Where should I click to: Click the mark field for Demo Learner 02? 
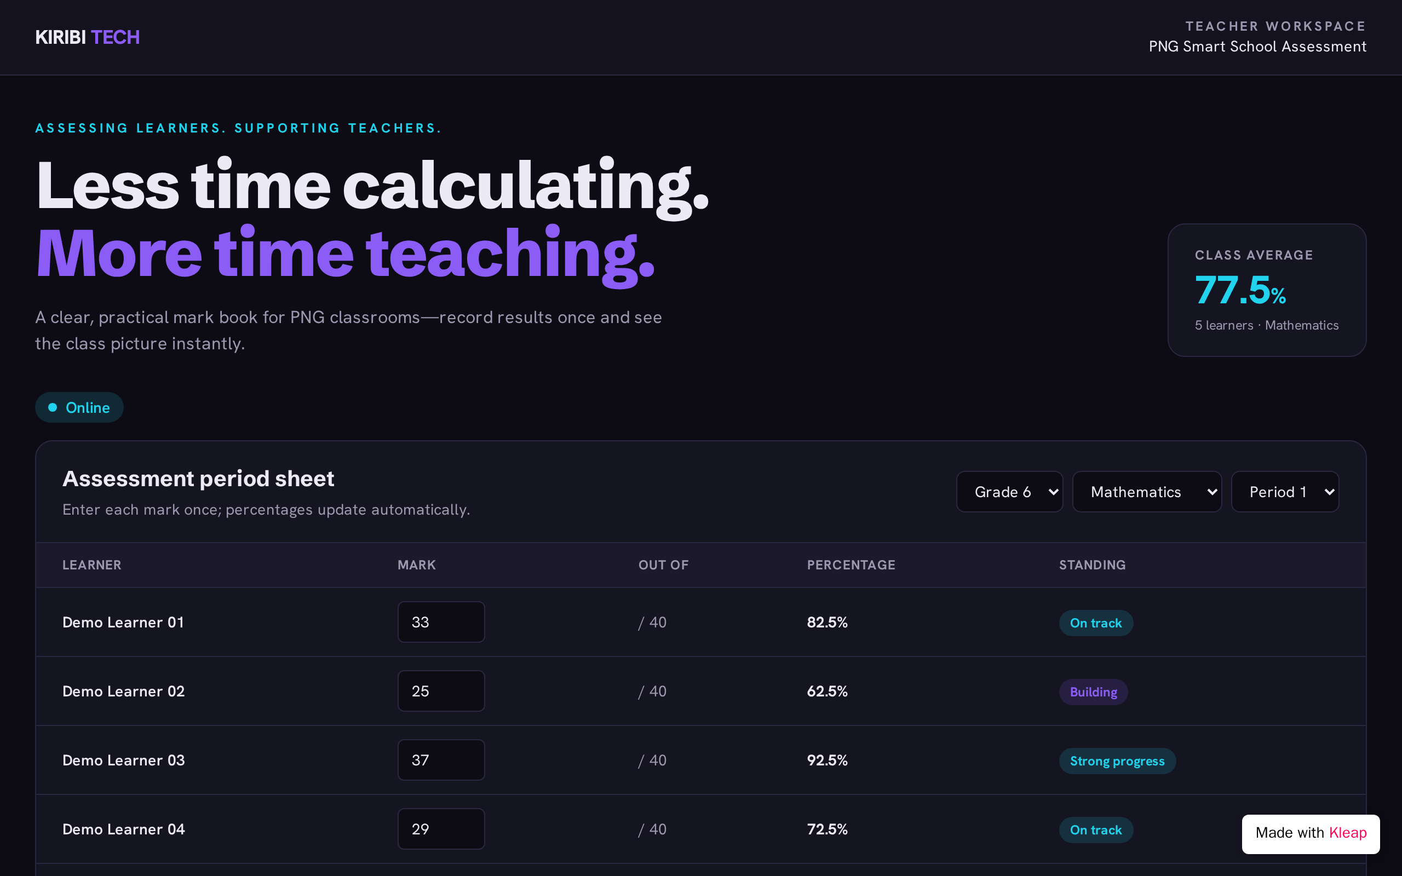coord(441,691)
